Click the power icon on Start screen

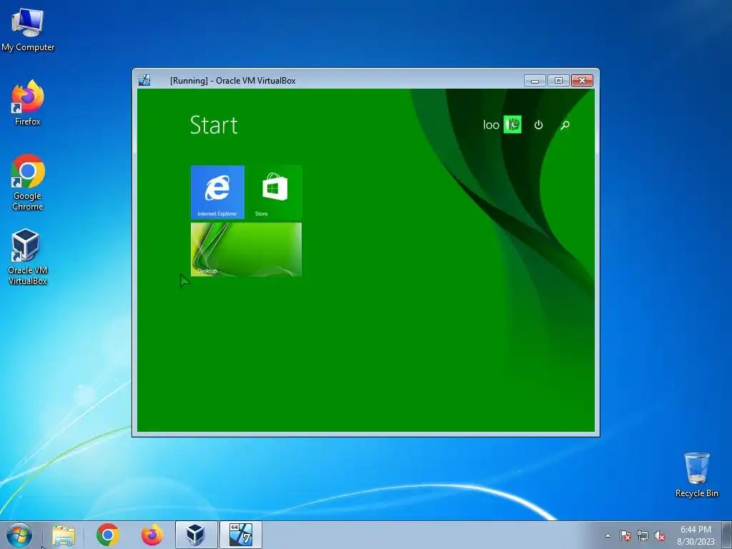click(x=538, y=124)
